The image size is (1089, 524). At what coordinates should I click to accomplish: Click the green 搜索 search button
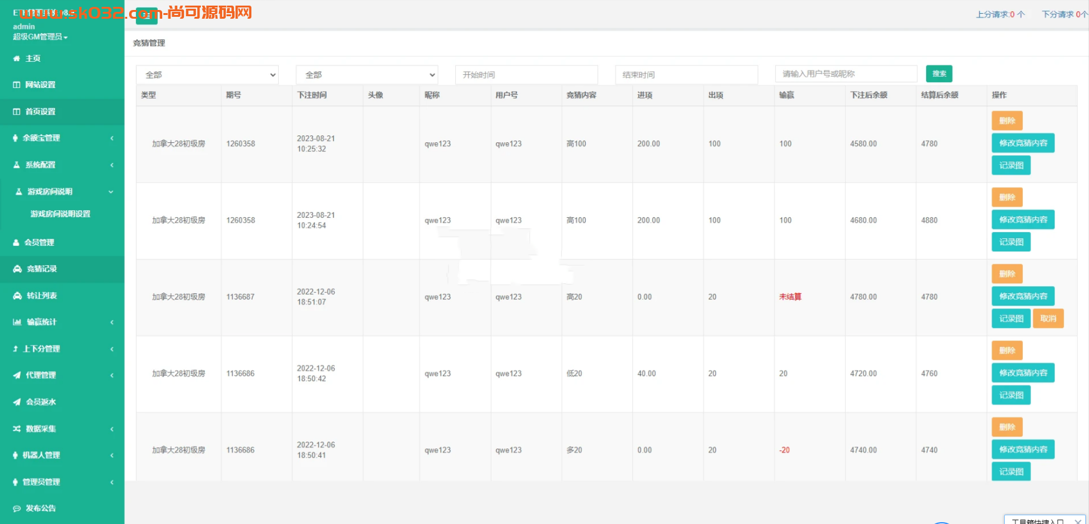[939, 74]
